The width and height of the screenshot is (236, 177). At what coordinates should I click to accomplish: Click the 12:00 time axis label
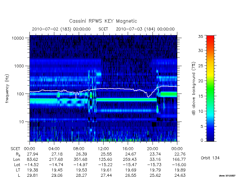(x=103, y=149)
